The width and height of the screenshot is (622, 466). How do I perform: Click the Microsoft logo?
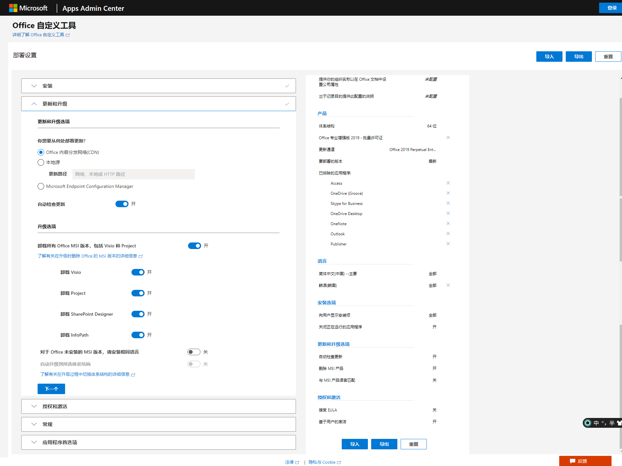tap(28, 8)
